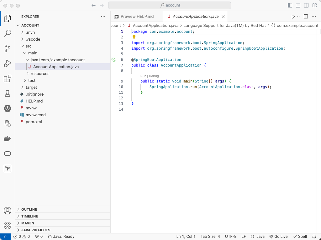321x240 pixels.
Task: Click the yellow lightbulb code action
Action: tap(134, 37)
